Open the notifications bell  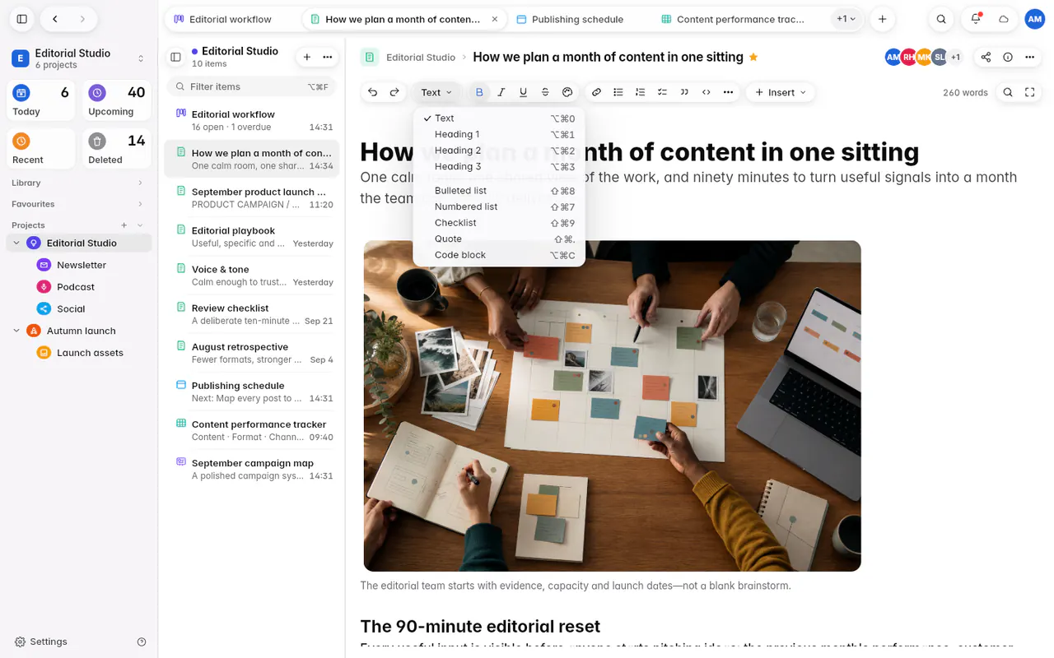tap(976, 19)
